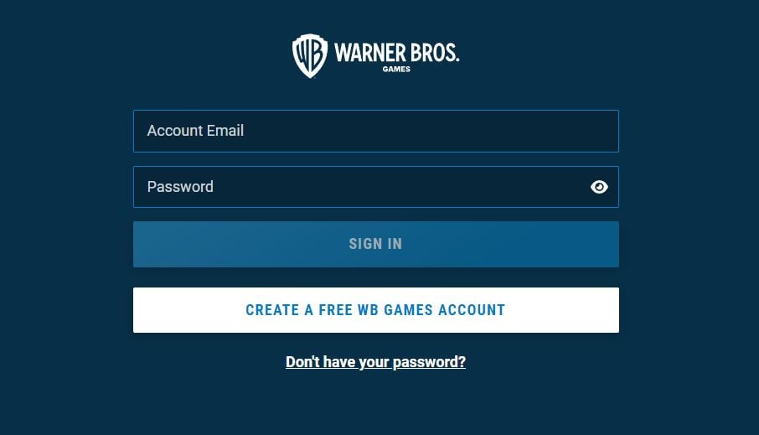Screen dimensions: 759x435
Task: Open the "Don't have your password?" link
Action: pyautogui.click(x=375, y=362)
